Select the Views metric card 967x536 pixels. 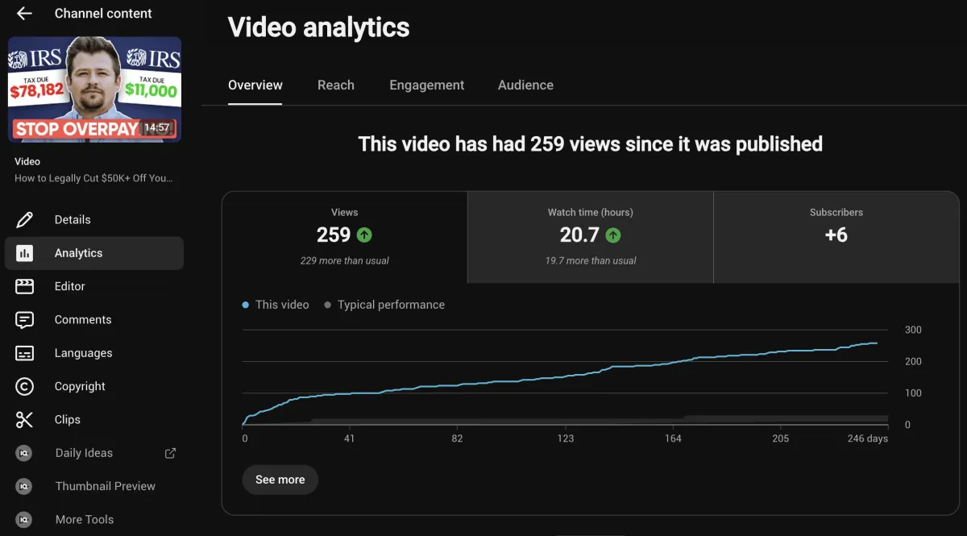coord(345,237)
